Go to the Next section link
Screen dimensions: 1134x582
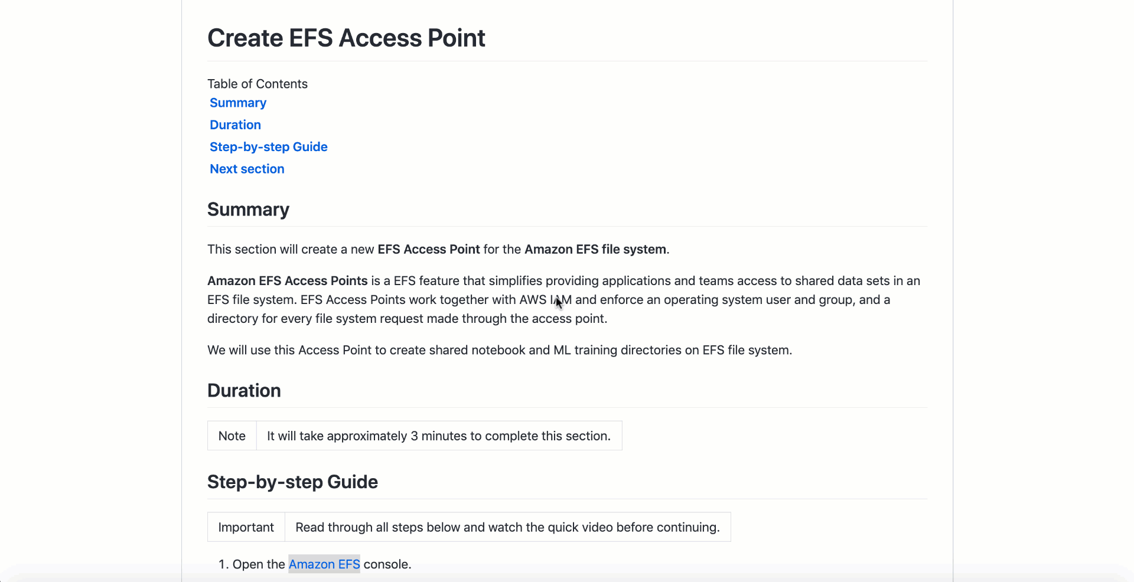[x=247, y=169]
